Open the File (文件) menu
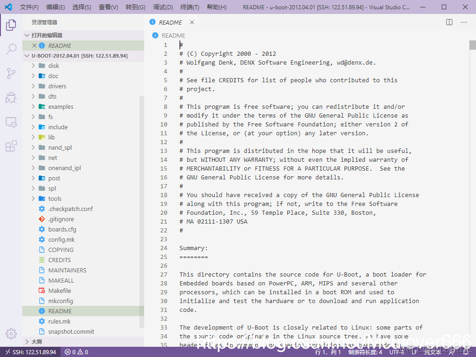476x357 pixels. [29, 7]
